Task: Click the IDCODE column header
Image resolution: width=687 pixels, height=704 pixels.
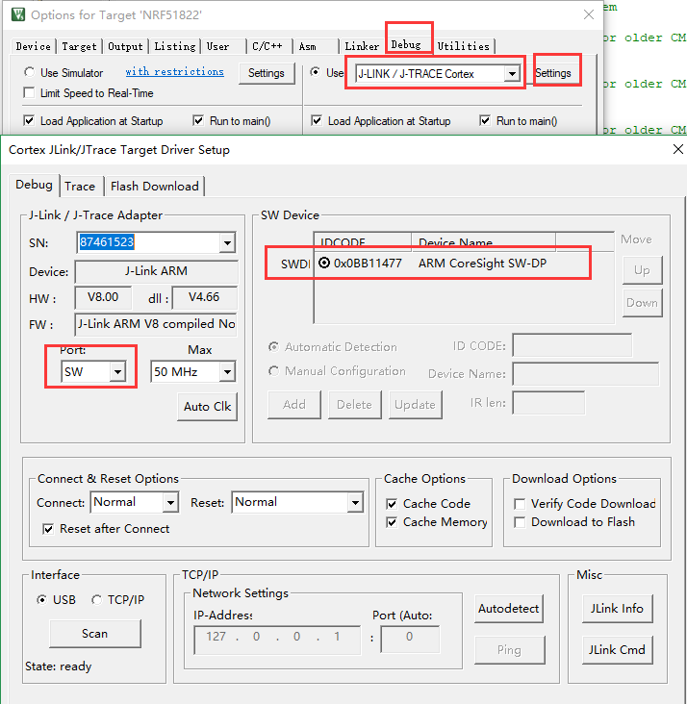Action: [362, 241]
